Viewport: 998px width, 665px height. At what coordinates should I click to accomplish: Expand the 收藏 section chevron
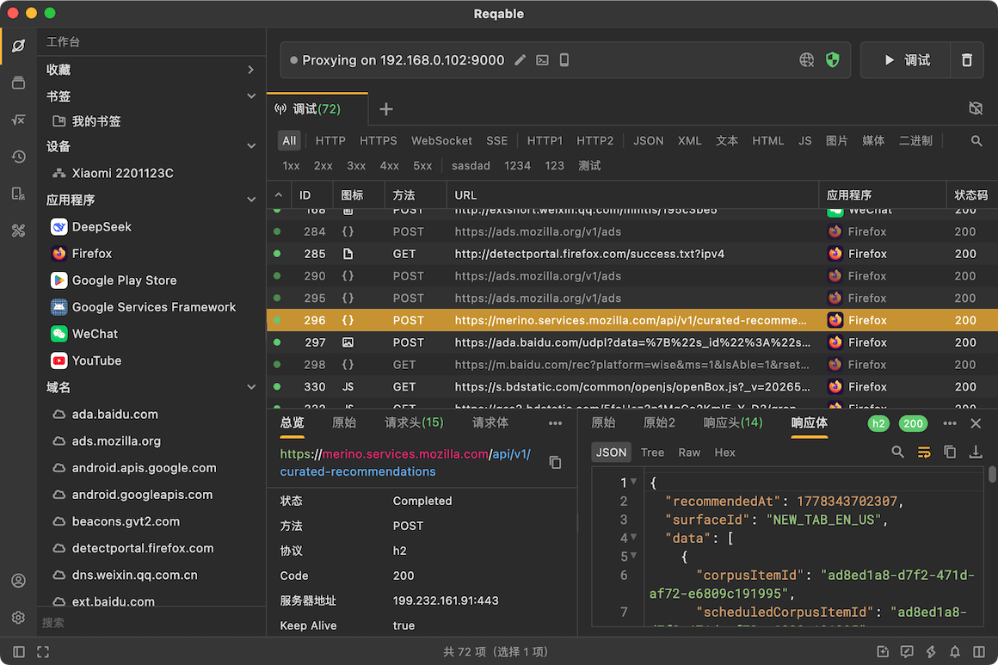click(250, 70)
